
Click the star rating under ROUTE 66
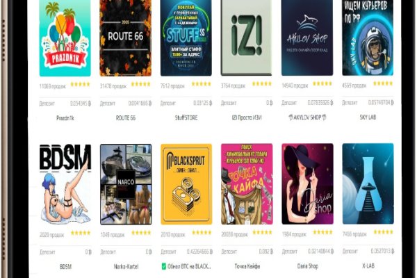click(140, 84)
